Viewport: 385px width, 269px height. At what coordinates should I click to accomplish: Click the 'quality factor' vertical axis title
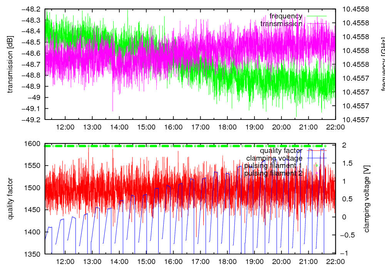[x=10, y=199]
